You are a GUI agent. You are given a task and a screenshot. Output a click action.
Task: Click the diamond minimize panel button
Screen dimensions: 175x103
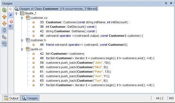pos(171,3)
